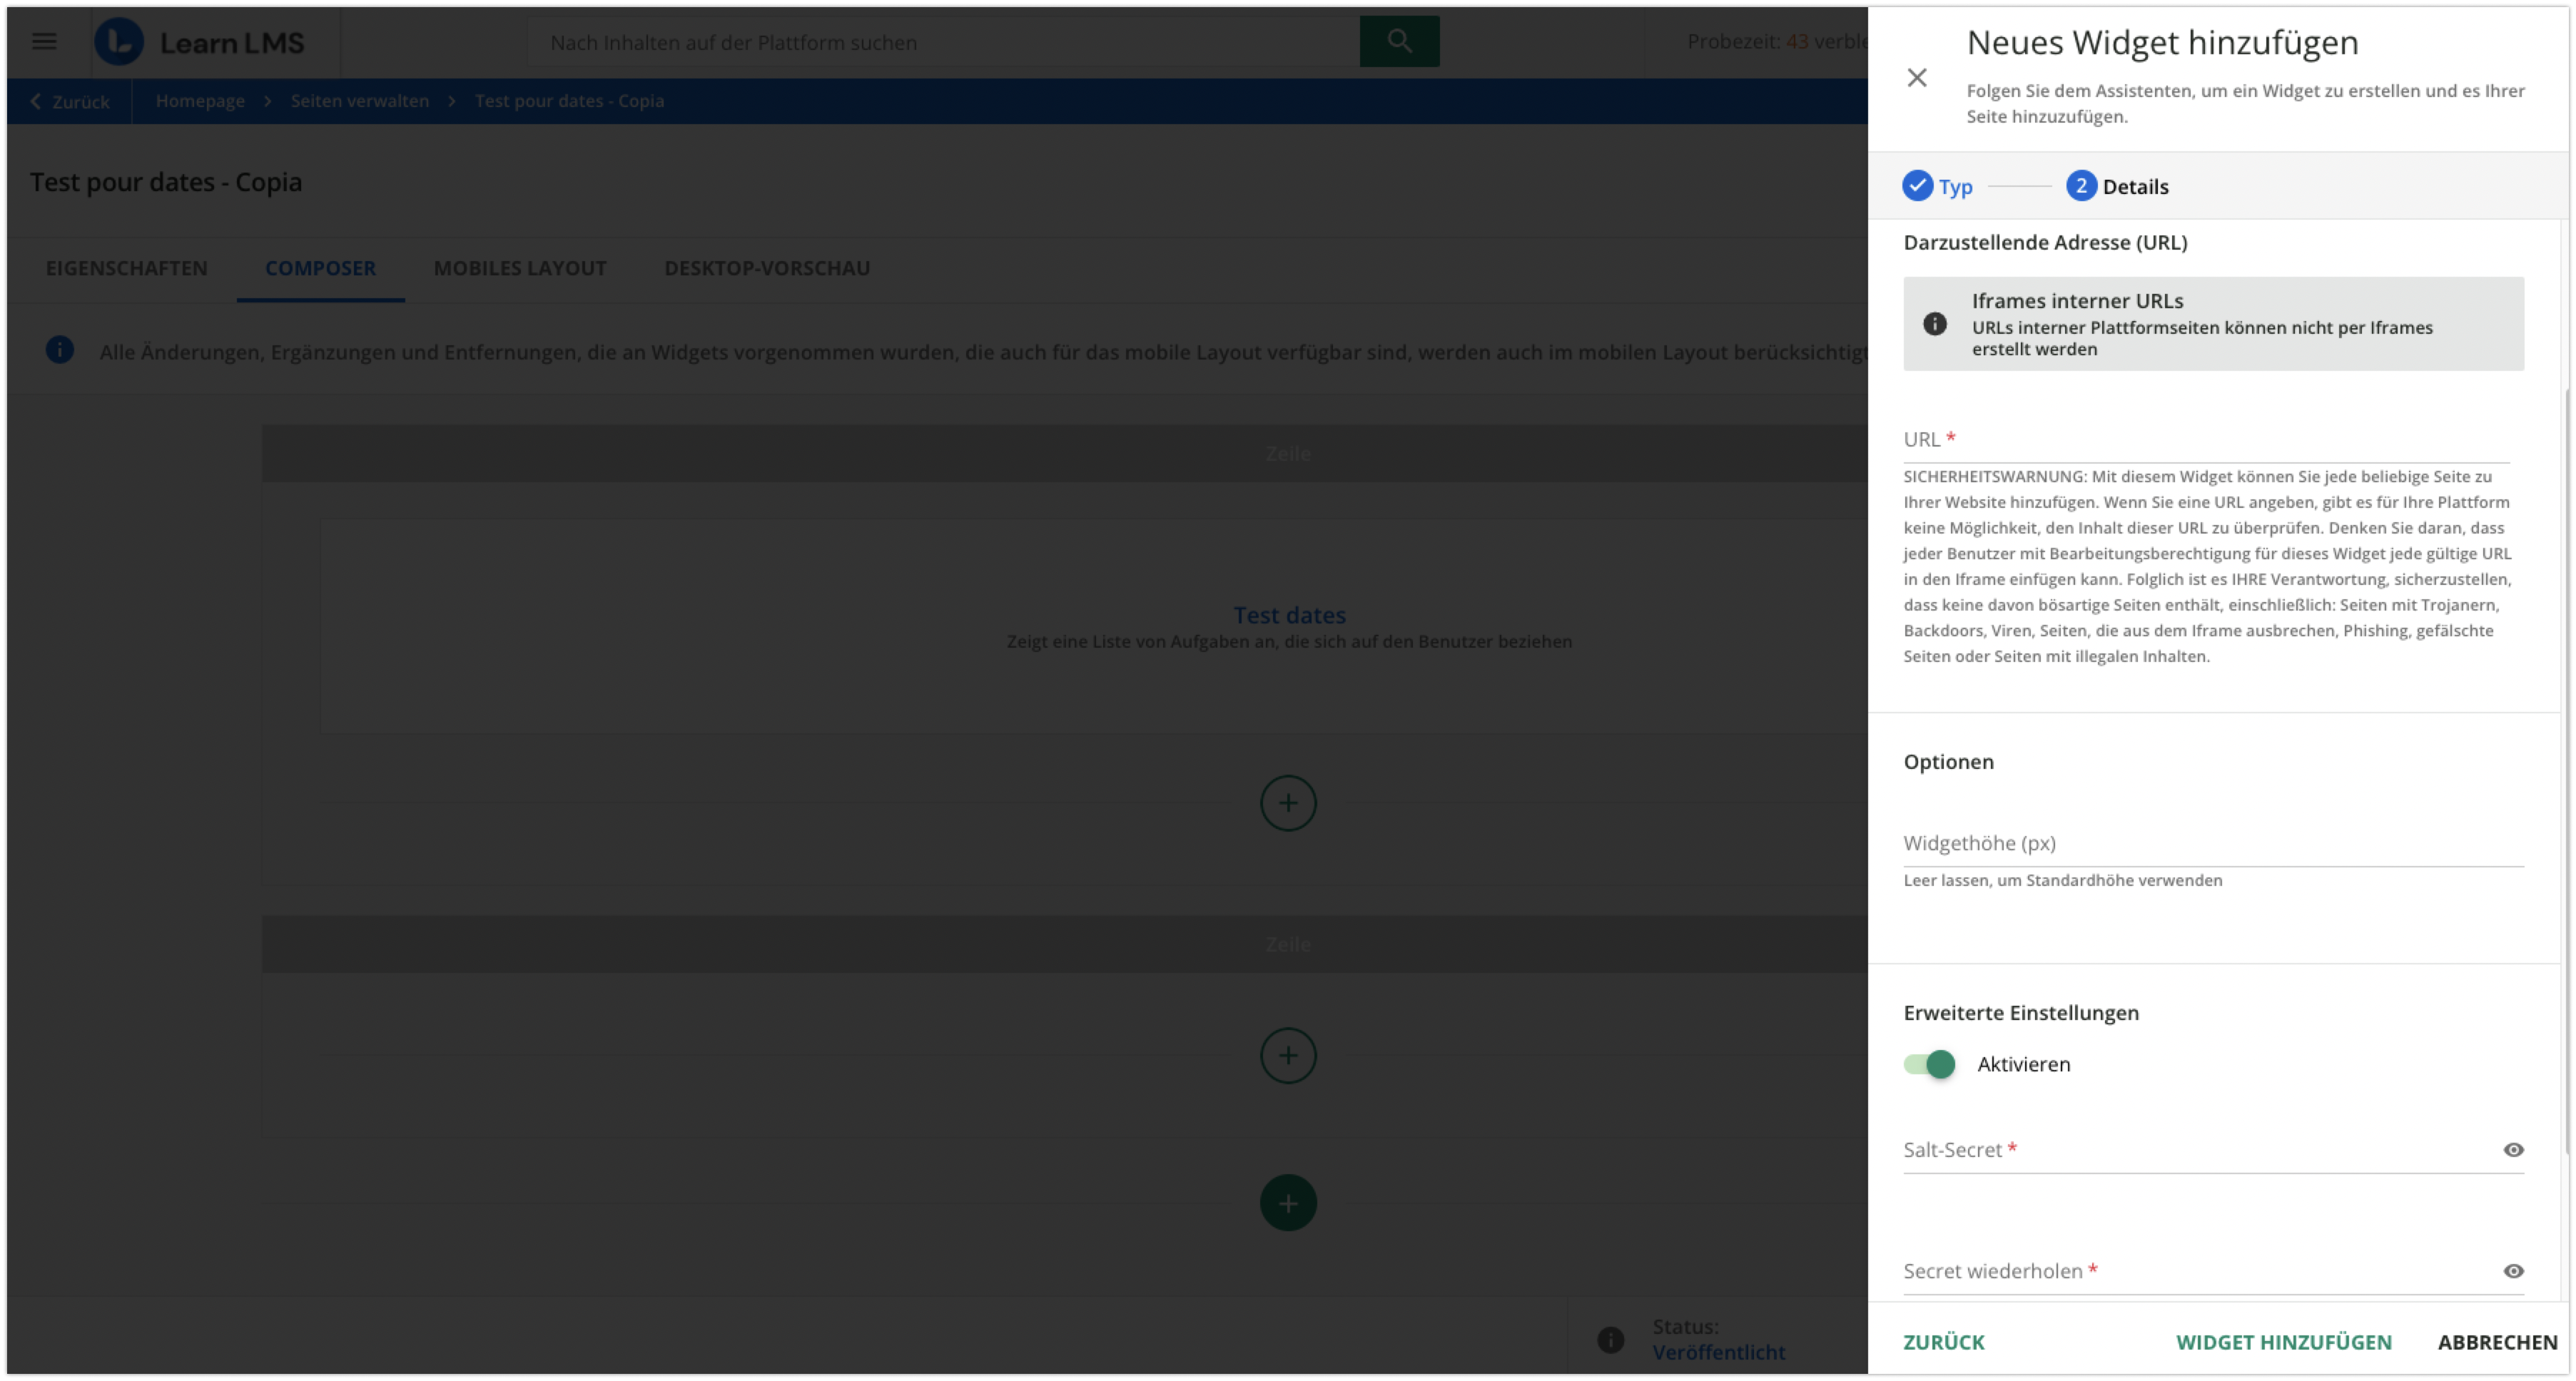Click the green search magnifier button
Image resolution: width=2576 pixels, height=1381 pixels.
point(1399,41)
